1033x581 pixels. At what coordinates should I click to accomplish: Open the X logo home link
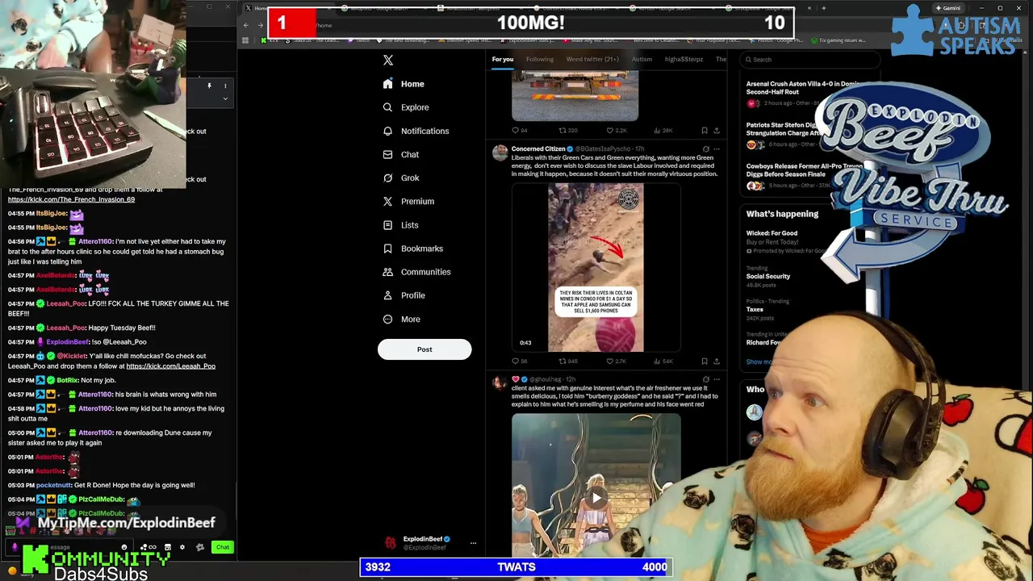[x=388, y=61]
